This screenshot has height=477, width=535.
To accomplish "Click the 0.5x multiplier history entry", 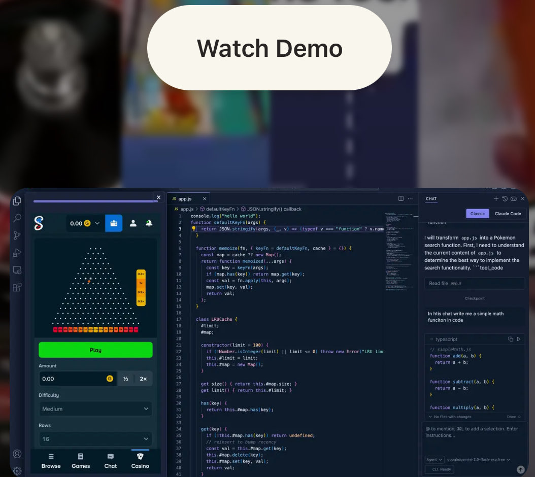I will (141, 292).
